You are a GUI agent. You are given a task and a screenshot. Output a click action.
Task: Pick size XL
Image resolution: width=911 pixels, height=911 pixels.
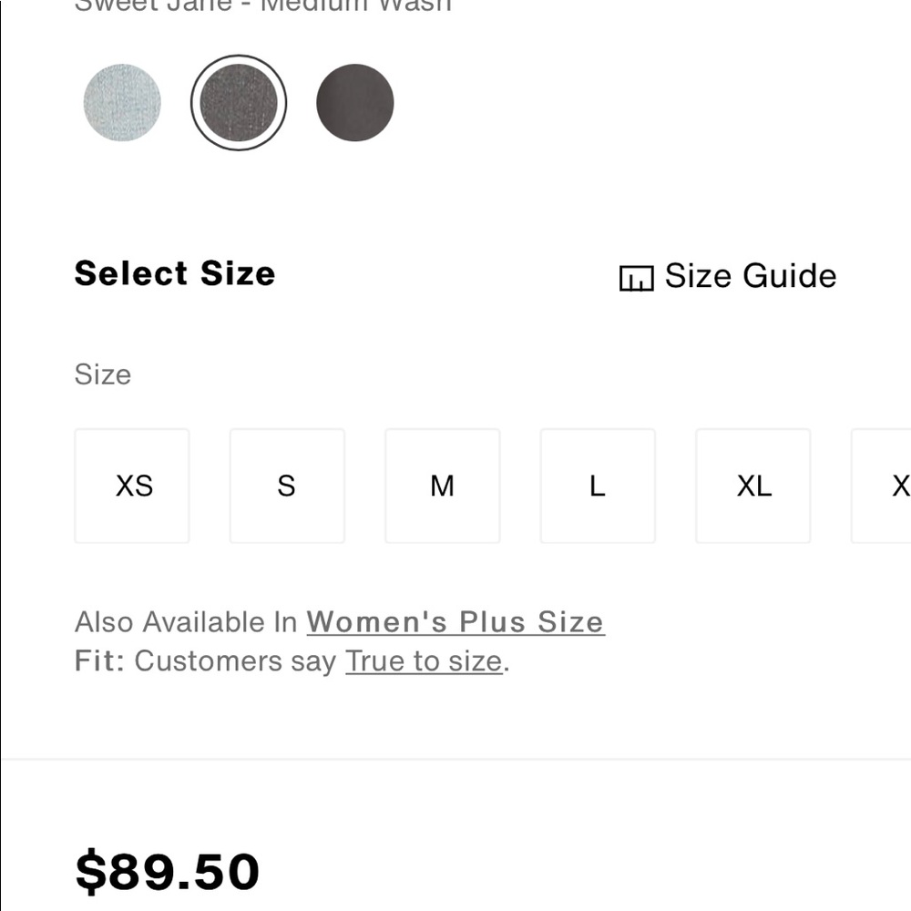point(753,486)
